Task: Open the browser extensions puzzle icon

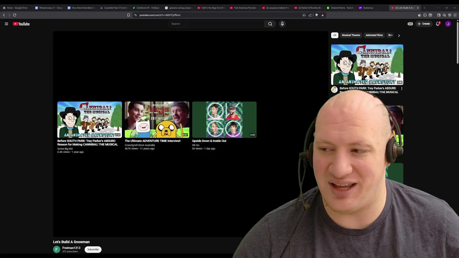Action: tap(425, 15)
